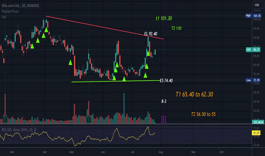
Task: Click the 96.00 price scale value
Action: [x=256, y=28]
